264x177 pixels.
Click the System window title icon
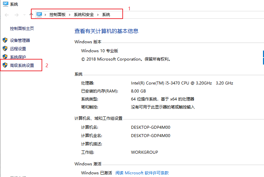[x=6, y=4]
